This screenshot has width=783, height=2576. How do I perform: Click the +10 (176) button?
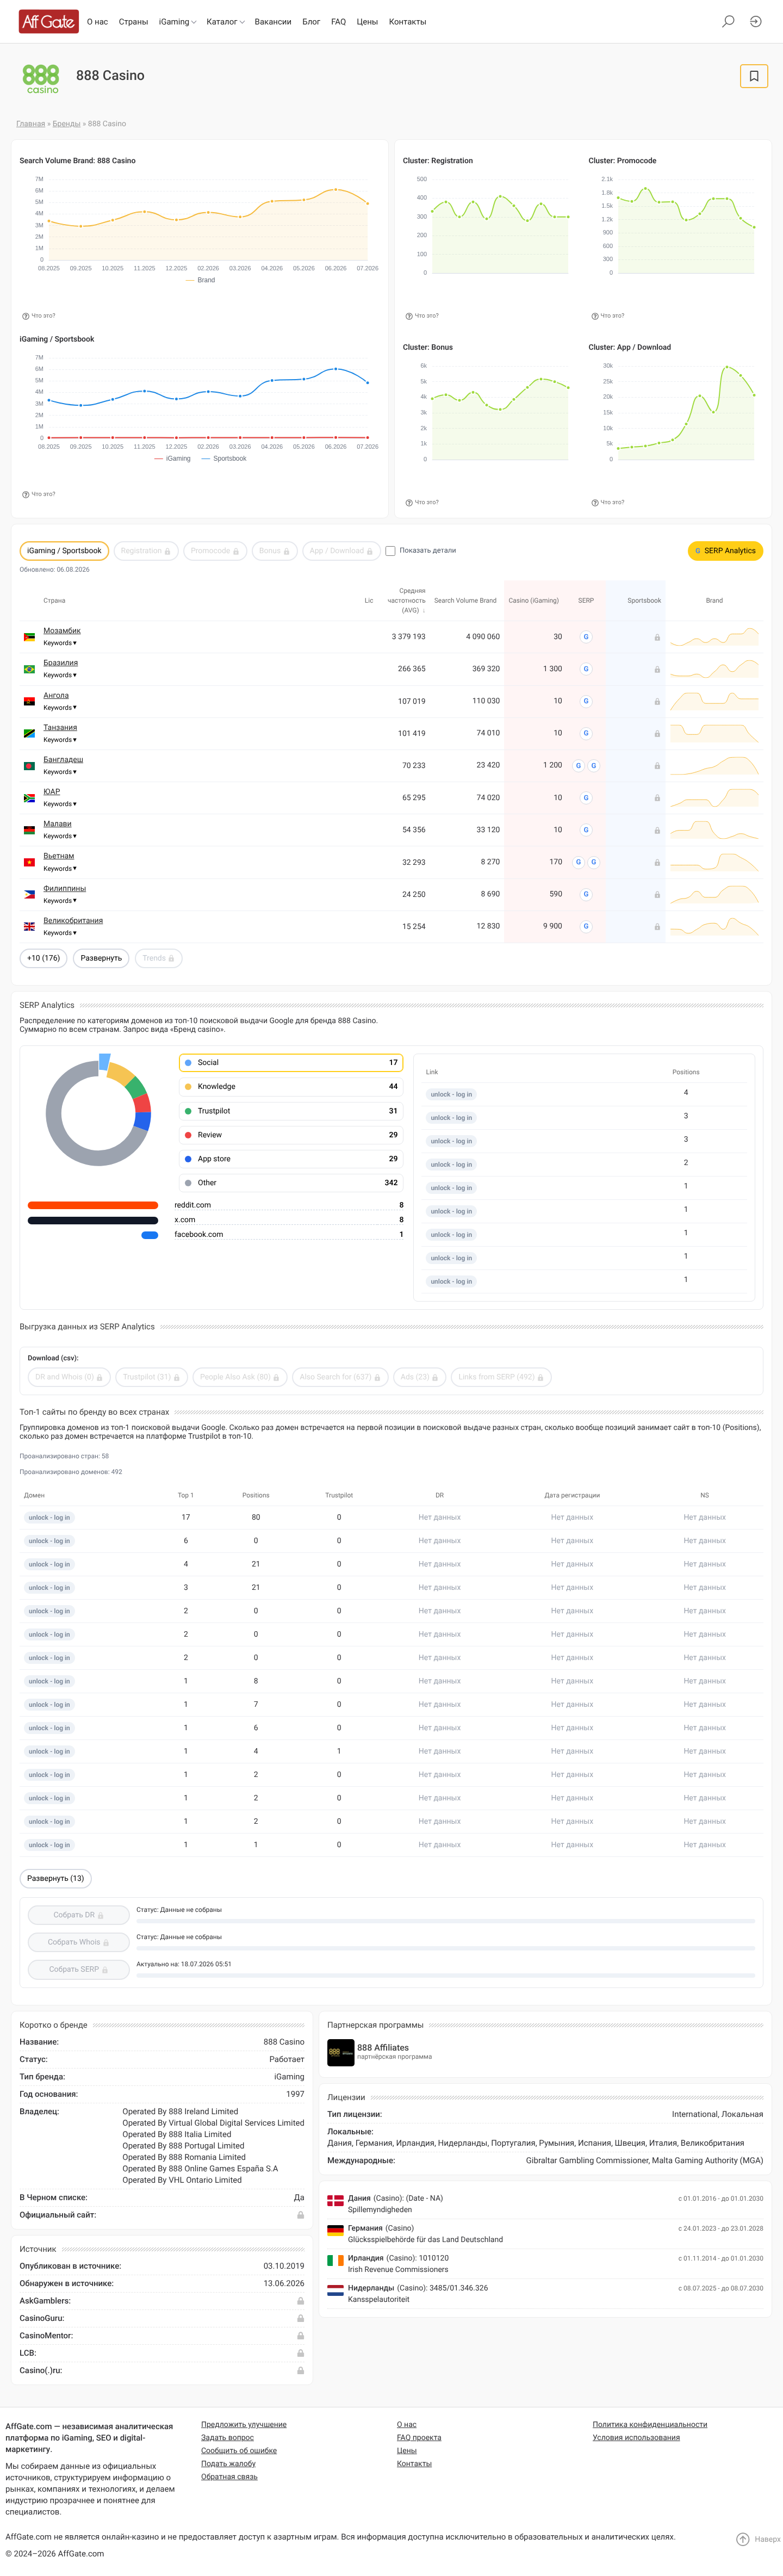coord(43,958)
